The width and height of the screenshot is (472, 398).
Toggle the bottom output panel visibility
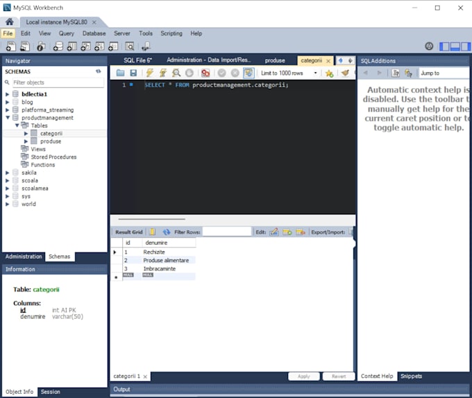coord(455,46)
